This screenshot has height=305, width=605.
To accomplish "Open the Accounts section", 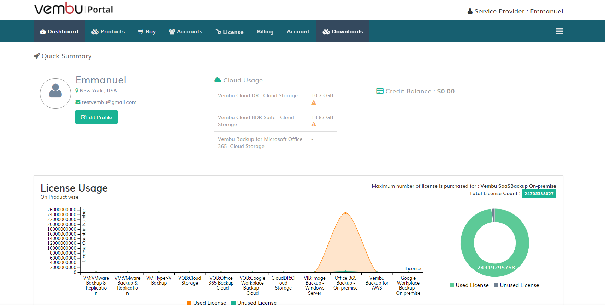I will click(x=185, y=31).
